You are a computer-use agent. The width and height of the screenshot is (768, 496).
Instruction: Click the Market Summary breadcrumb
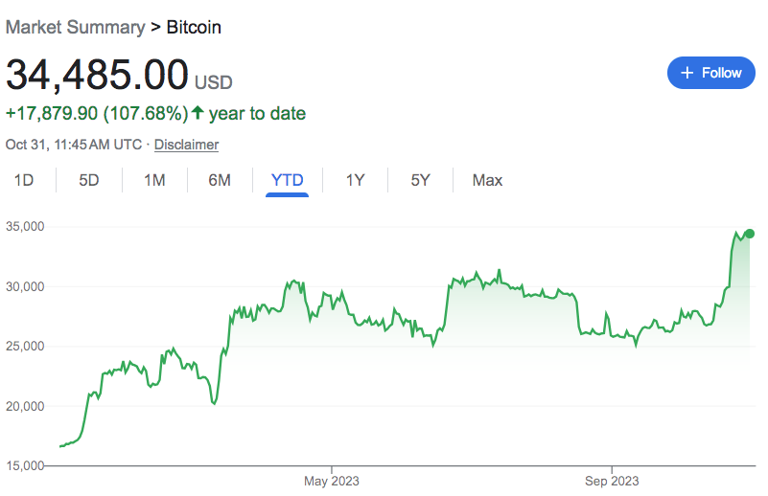(x=75, y=27)
